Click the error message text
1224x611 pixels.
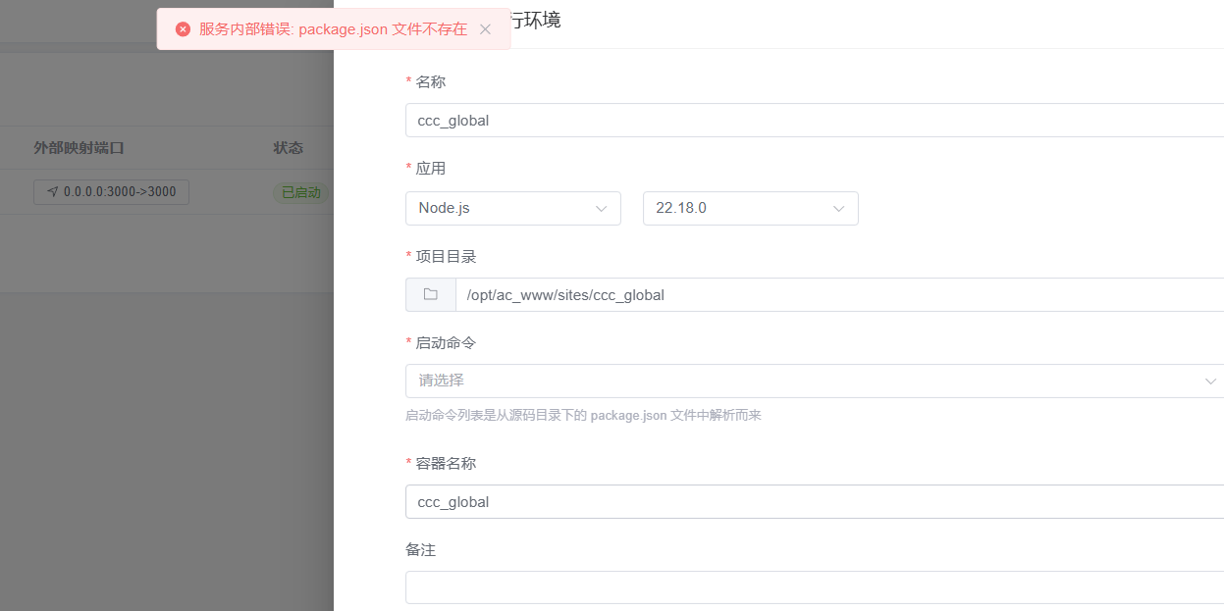(x=333, y=29)
